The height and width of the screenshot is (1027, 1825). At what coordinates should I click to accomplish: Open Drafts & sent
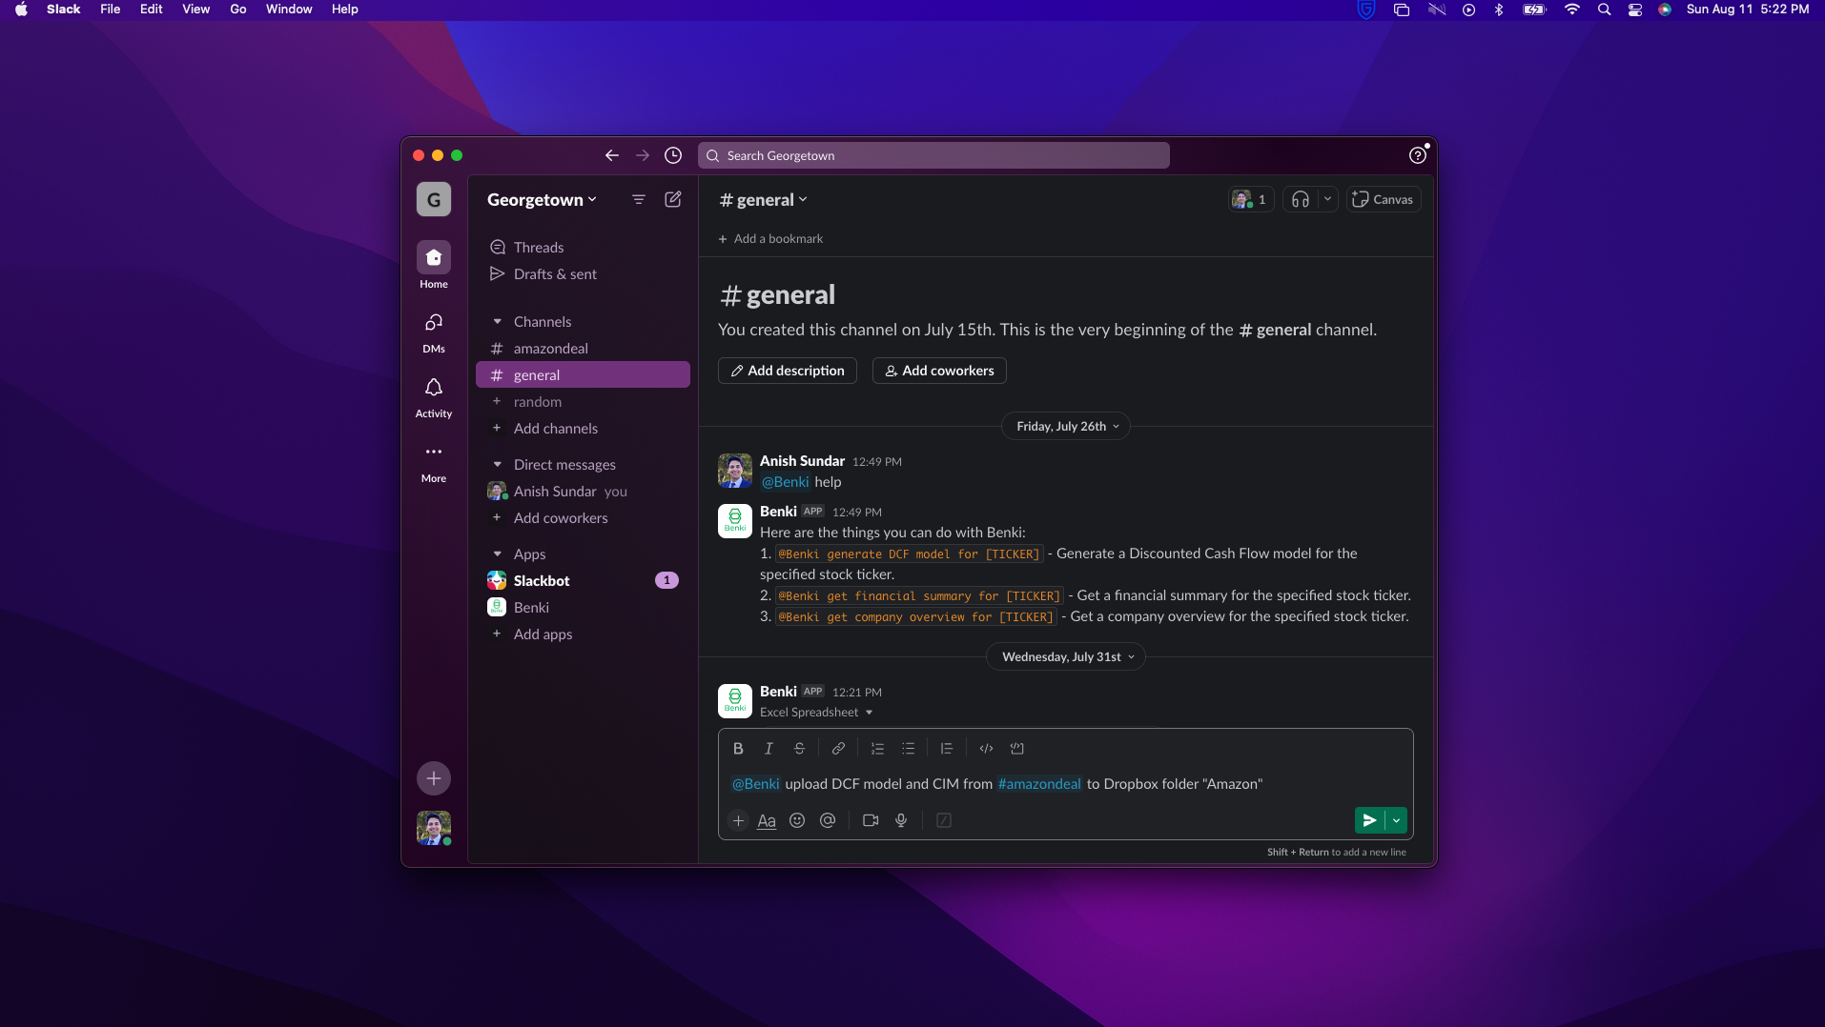pos(583,274)
